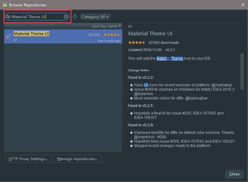This screenshot has width=248, height=182.
Task: Click the star rating in the result row
Action: [112, 35]
